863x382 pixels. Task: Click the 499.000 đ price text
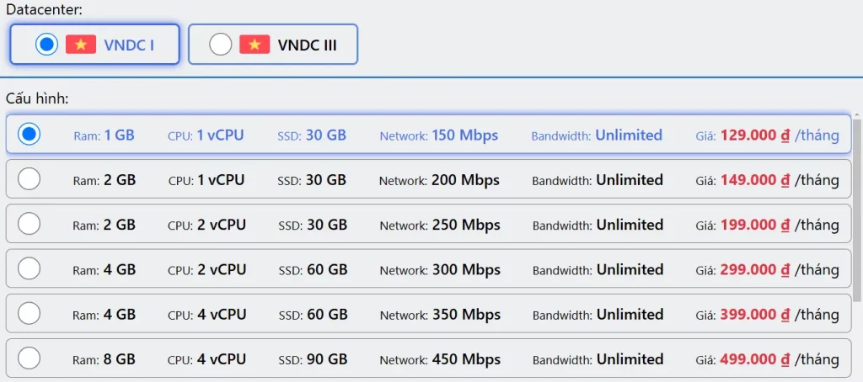point(754,359)
